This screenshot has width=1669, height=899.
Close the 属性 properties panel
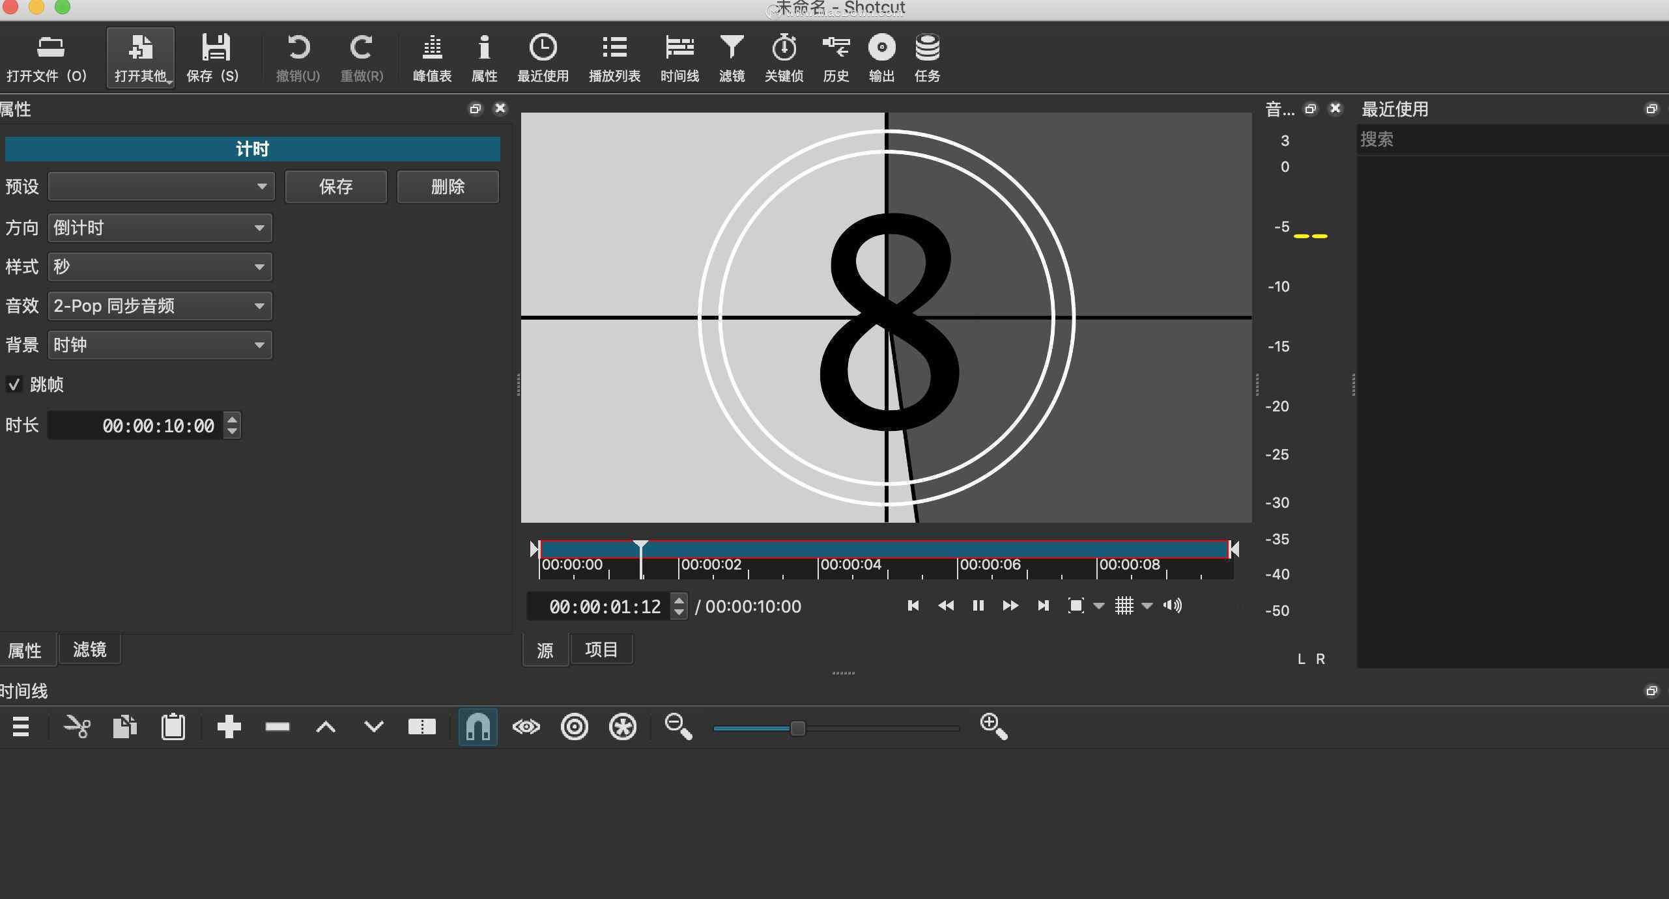click(x=500, y=108)
